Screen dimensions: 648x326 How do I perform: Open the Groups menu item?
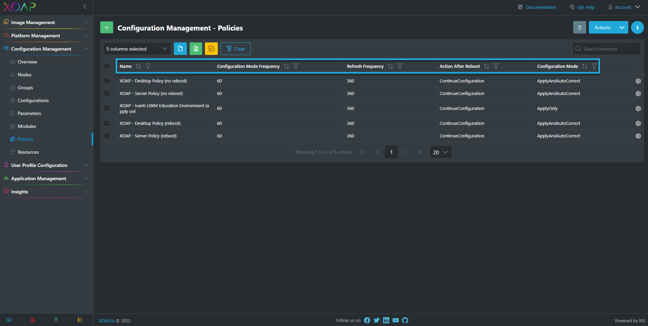[25, 88]
